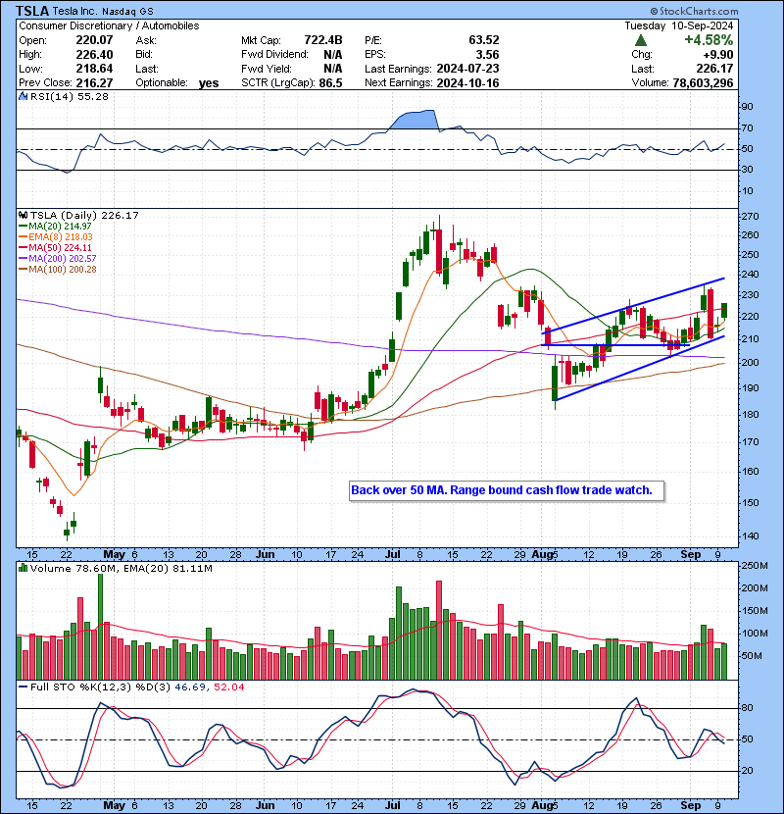Click the MA(200) 202.57 legend entry
This screenshot has width=784, height=814.
(x=58, y=259)
